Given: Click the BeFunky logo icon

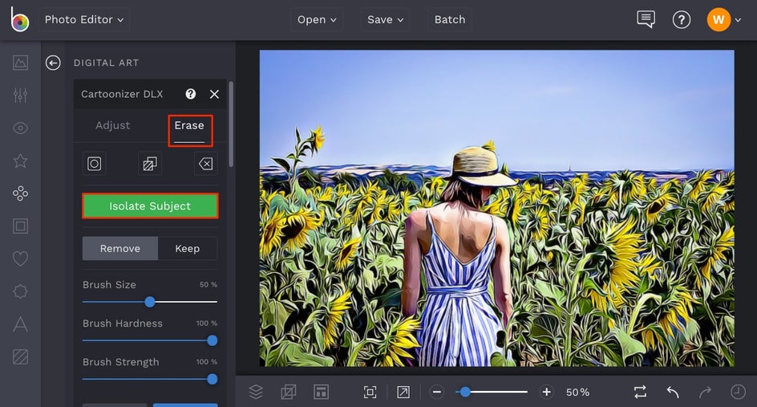Looking at the screenshot, I should [20, 19].
